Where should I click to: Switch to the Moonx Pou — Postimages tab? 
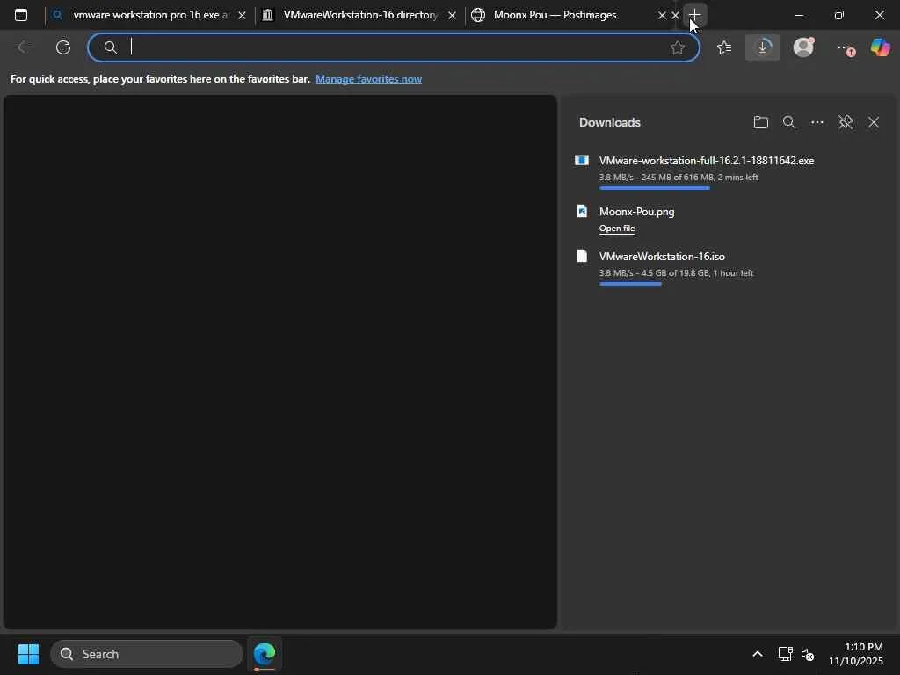click(555, 15)
